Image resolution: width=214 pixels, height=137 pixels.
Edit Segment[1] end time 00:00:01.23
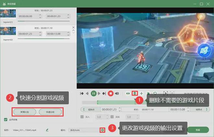pyautogui.click(x=57, y=16)
